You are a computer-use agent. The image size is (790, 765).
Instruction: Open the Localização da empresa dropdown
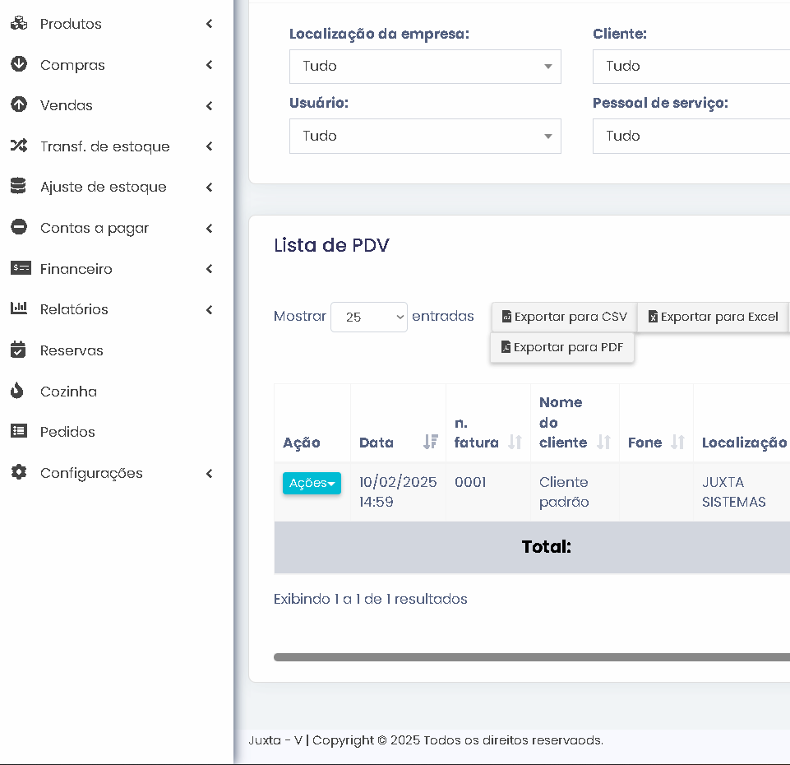(x=425, y=67)
